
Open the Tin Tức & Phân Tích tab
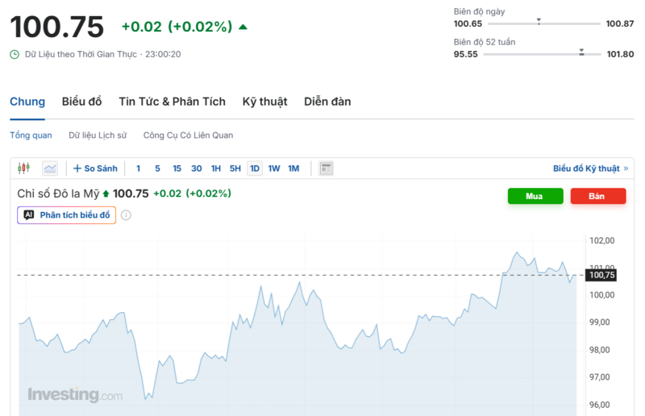(173, 102)
